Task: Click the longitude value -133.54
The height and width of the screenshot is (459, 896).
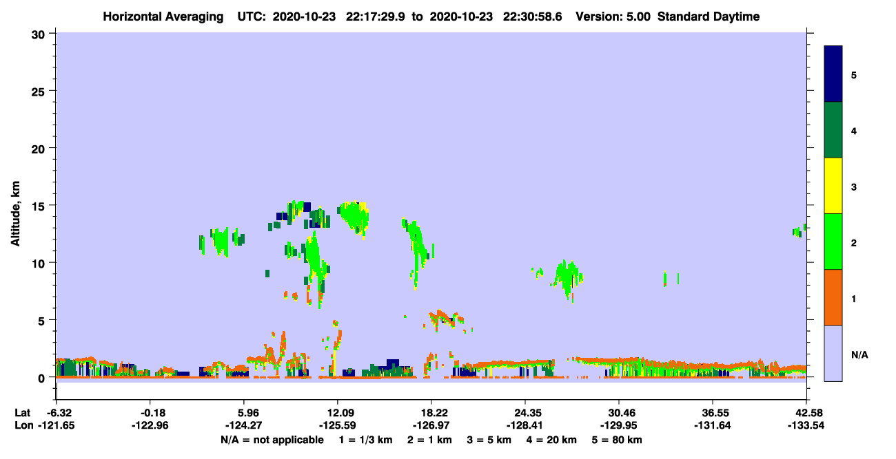Action: 806,425
